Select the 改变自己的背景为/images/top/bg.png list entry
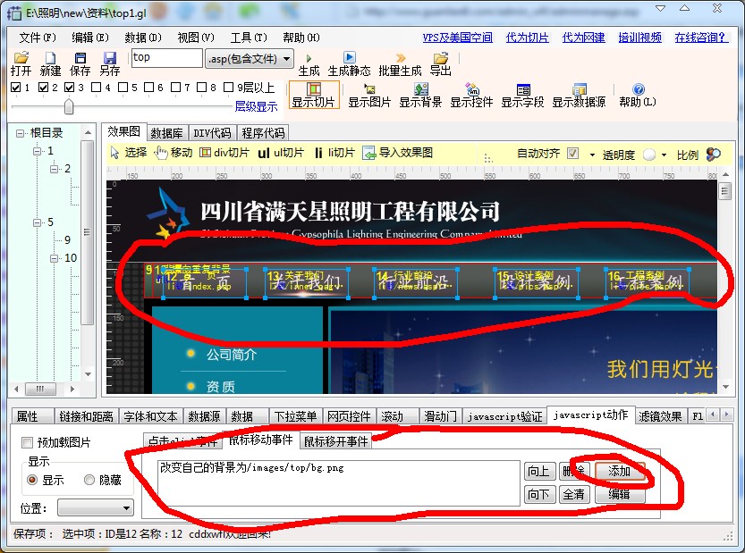This screenshot has height=553, width=745. [x=251, y=468]
